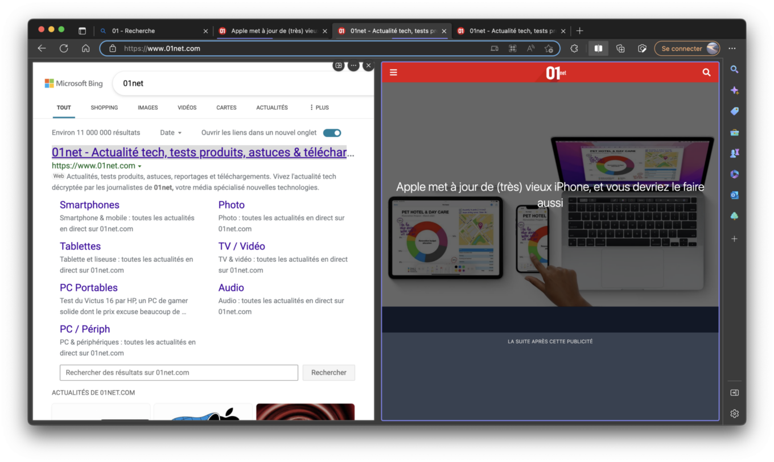Viewport: 774px width, 462px height.
Task: Click the 01net site search magnifier
Action: [x=706, y=72]
